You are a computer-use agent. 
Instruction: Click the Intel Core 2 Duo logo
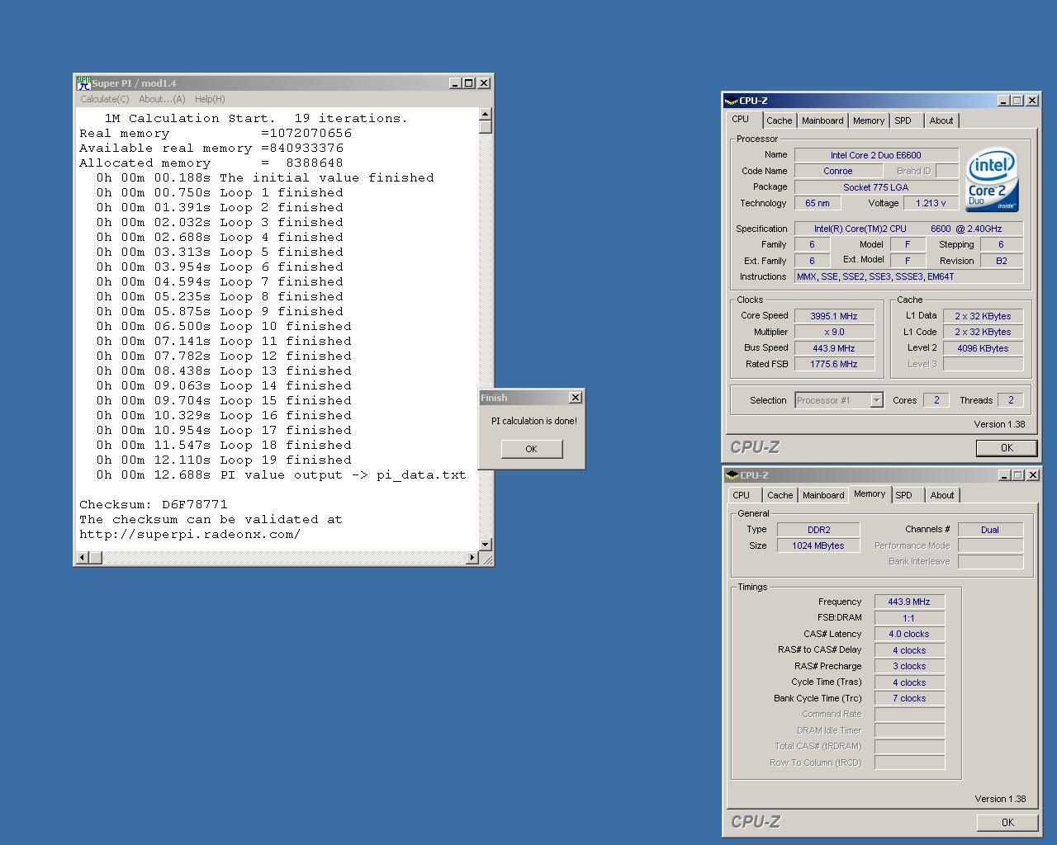(x=992, y=180)
